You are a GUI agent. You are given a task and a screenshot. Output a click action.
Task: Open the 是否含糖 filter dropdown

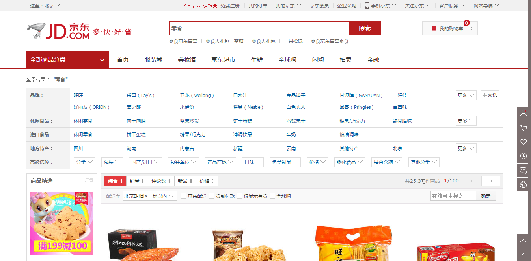pyautogui.click(x=387, y=162)
